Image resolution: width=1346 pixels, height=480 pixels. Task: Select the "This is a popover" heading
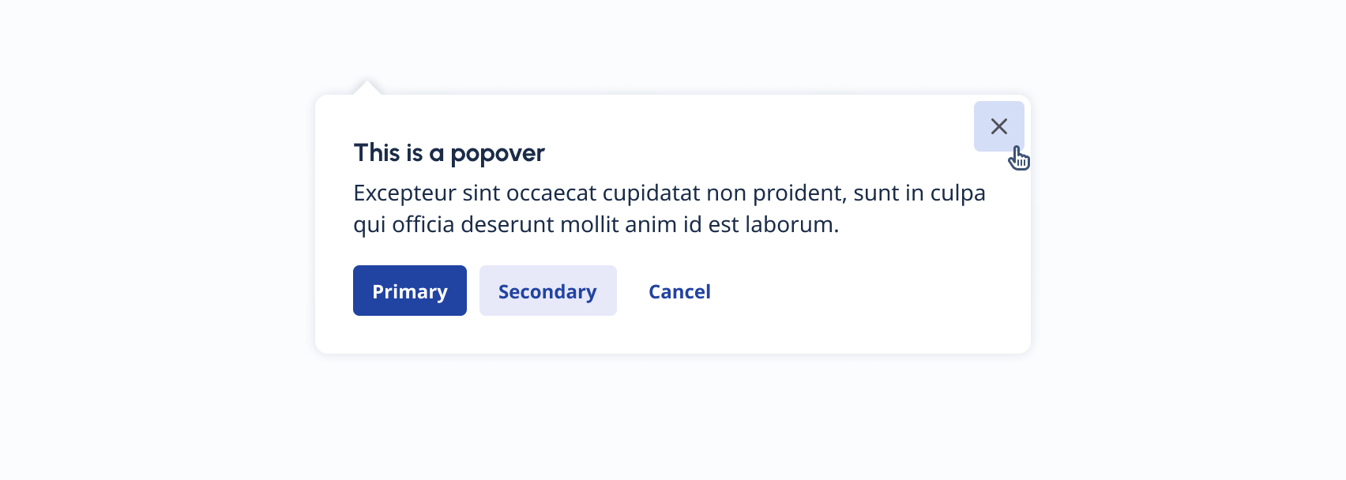coord(449,153)
